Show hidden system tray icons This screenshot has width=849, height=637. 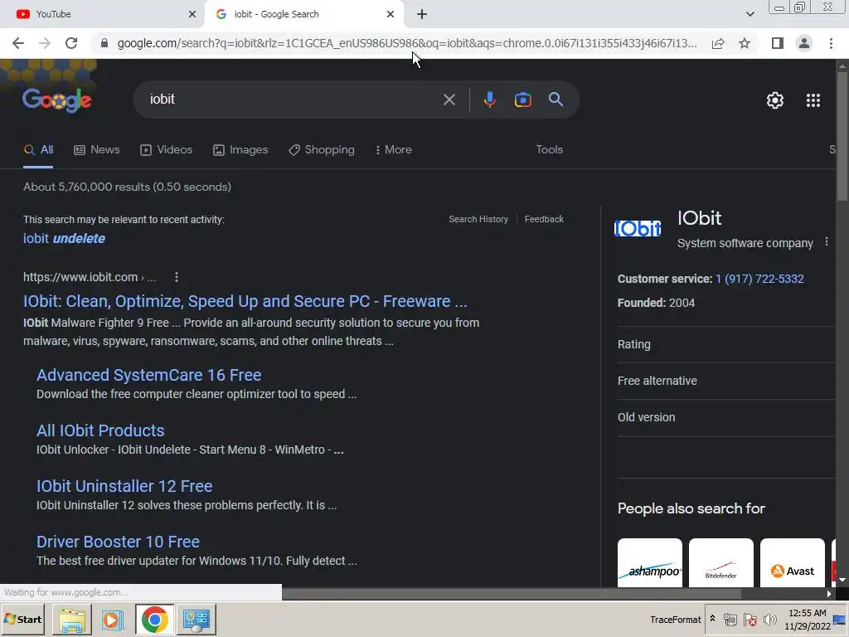712,619
